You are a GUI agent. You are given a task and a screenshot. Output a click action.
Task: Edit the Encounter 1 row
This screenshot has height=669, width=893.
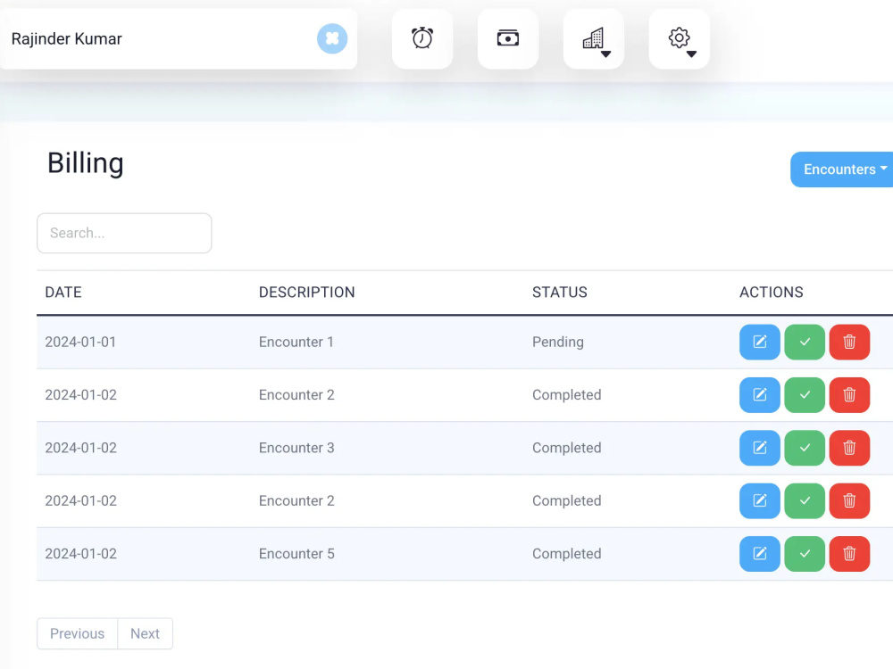(x=760, y=342)
